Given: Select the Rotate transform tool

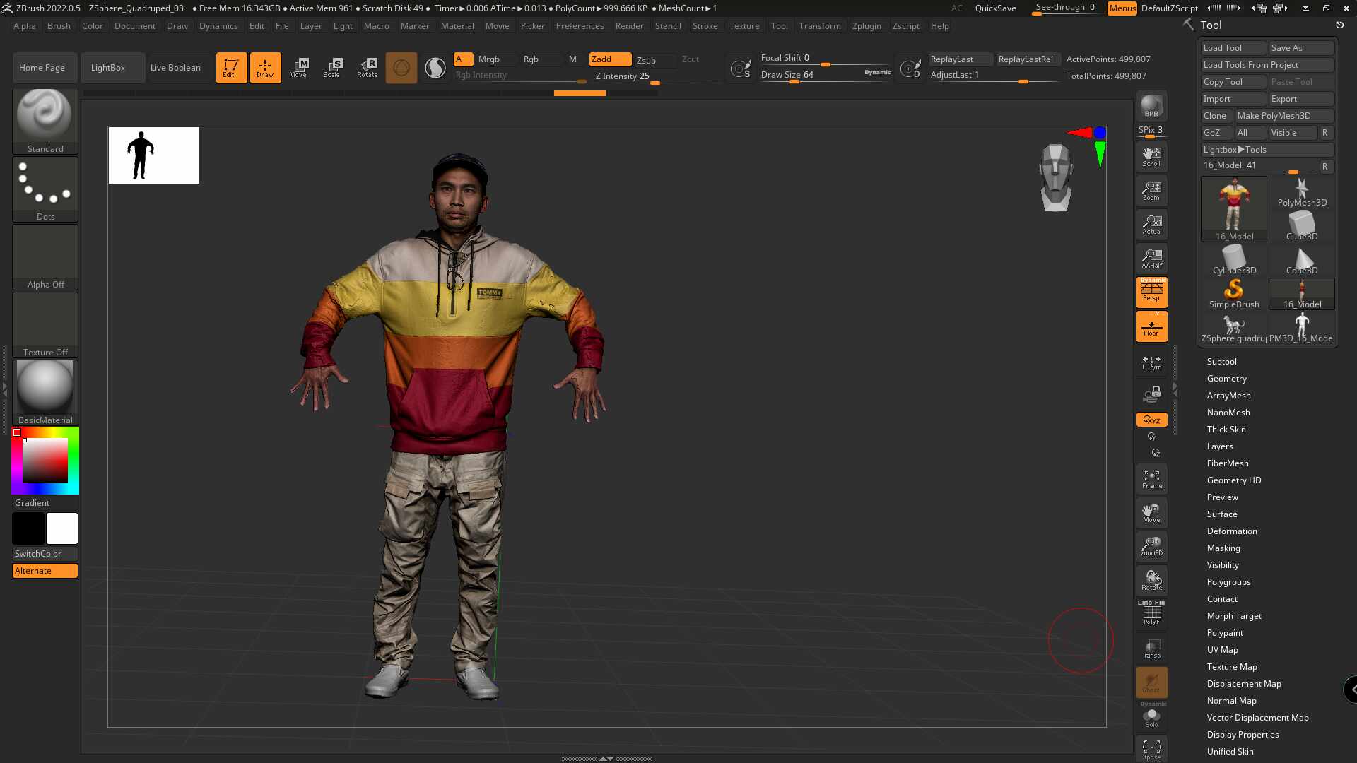Looking at the screenshot, I should 367,67.
